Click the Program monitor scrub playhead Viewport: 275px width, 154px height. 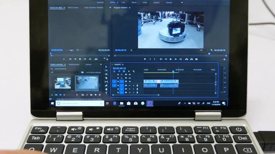[209, 54]
